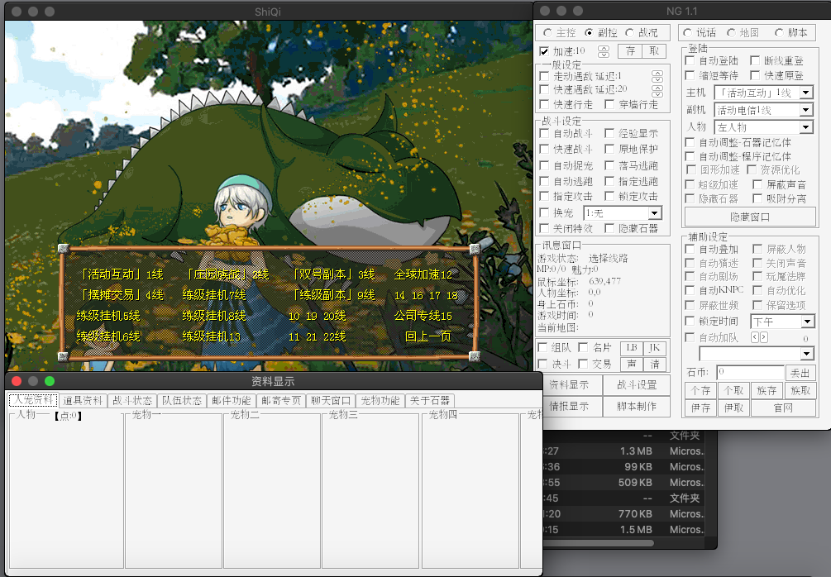This screenshot has height=577, width=831.
Task: Click the 战斗设置 button
Action: 637,385
